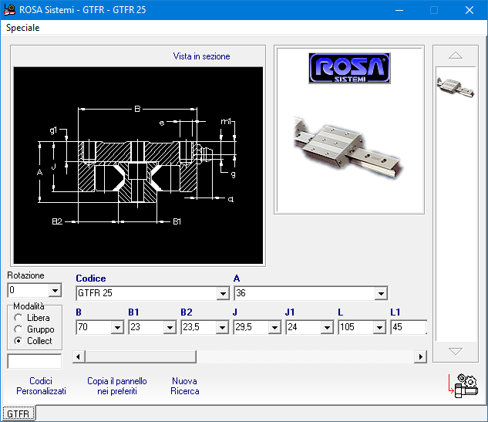The height and width of the screenshot is (422, 488).
Task: Open the A dimension dropdown
Action: point(381,293)
